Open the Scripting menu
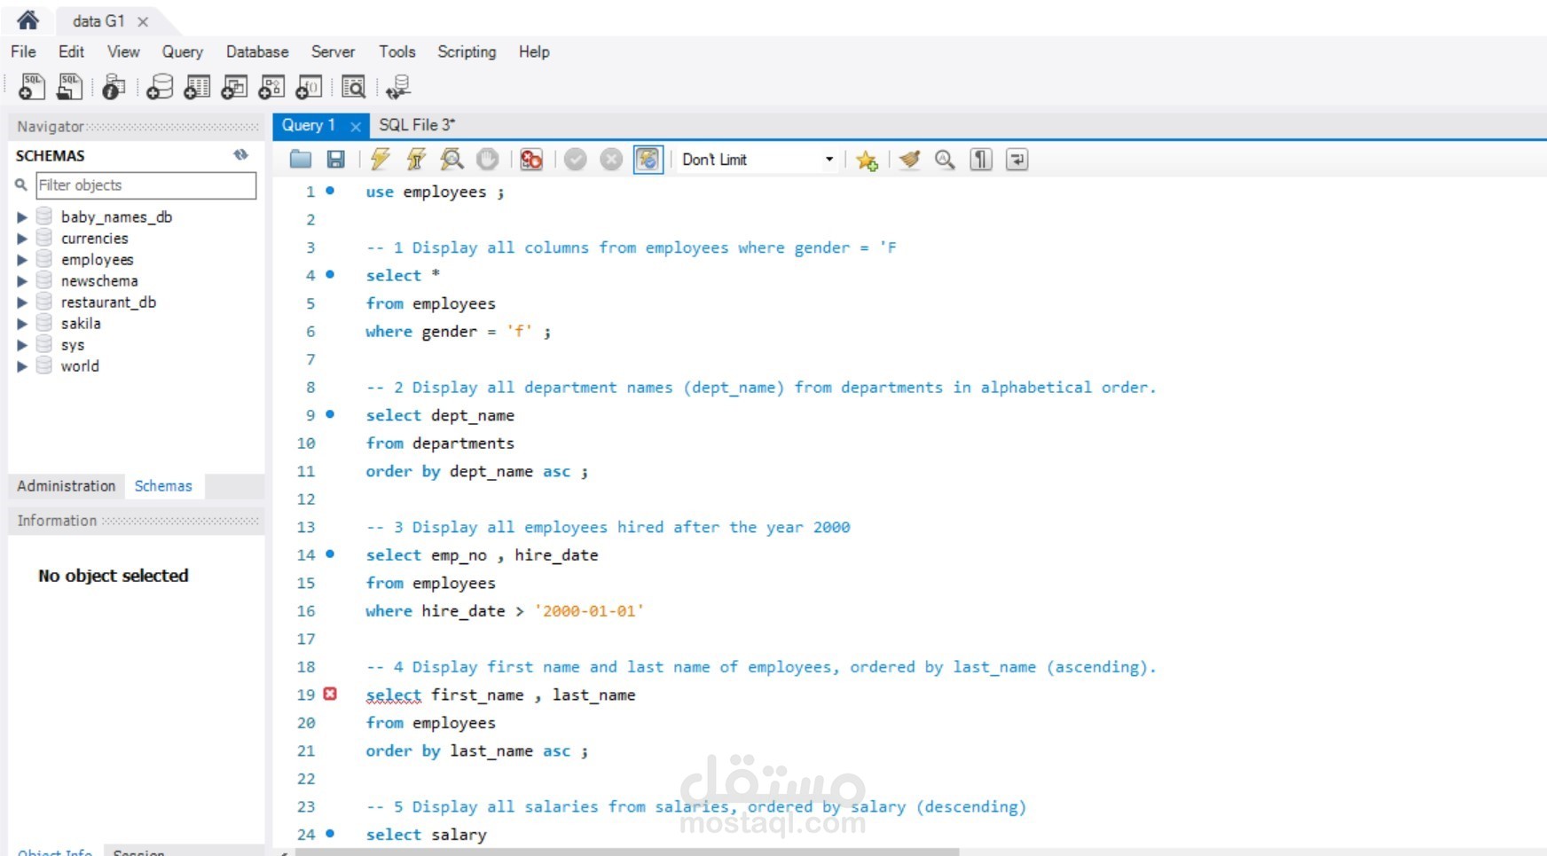Image resolution: width=1547 pixels, height=856 pixels. click(467, 51)
